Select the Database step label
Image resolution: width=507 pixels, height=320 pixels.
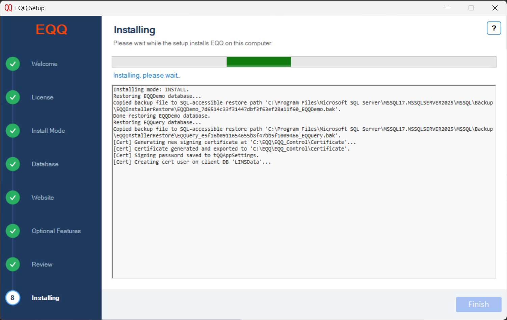tap(45, 164)
